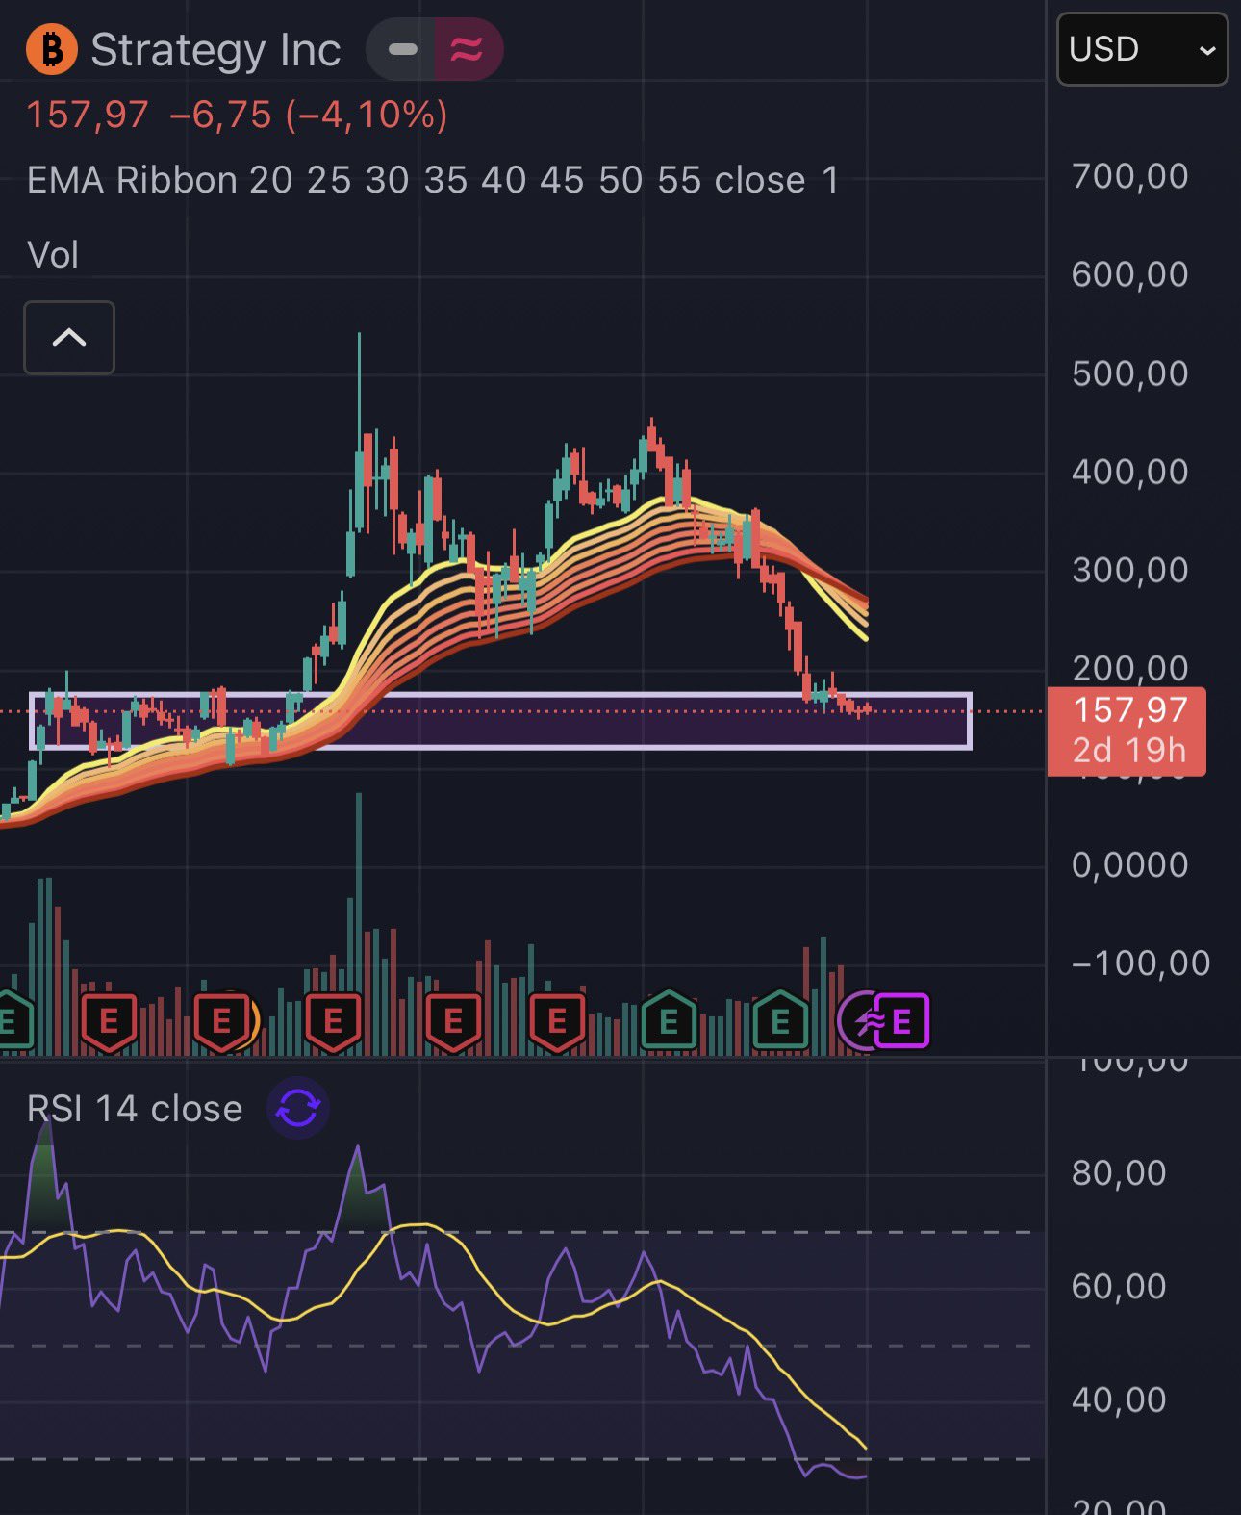Tap the 200,00 price axis label
1241x1515 pixels.
click(x=1130, y=668)
